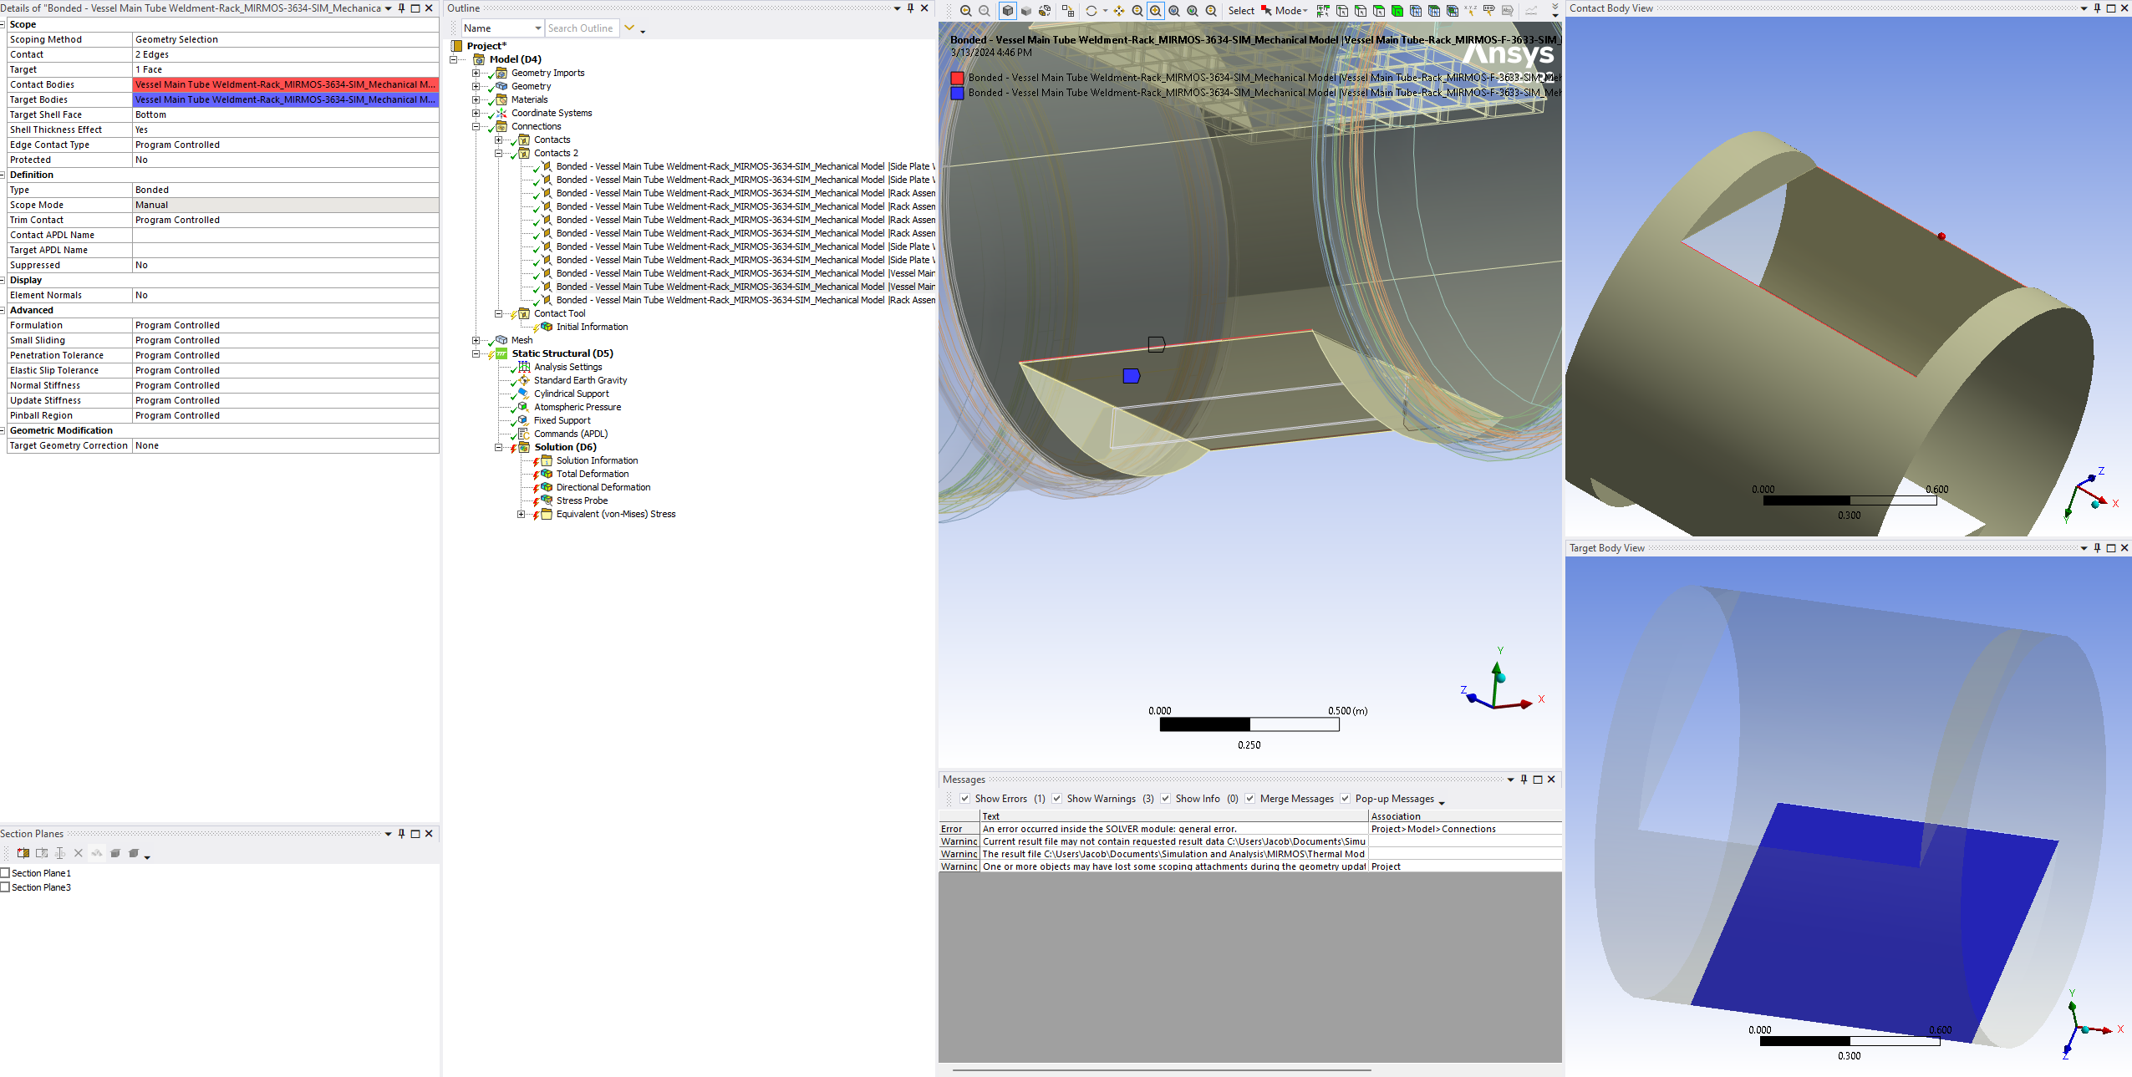
Task: Toggle the Merge Messages checkbox
Action: tap(1250, 799)
